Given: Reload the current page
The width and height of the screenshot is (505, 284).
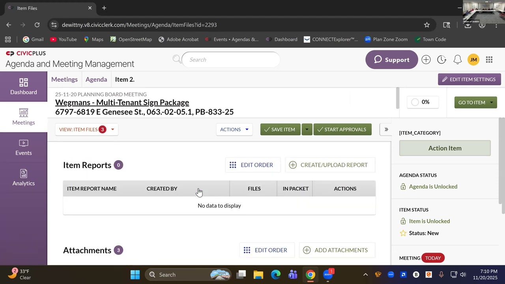Looking at the screenshot, I should [37, 25].
